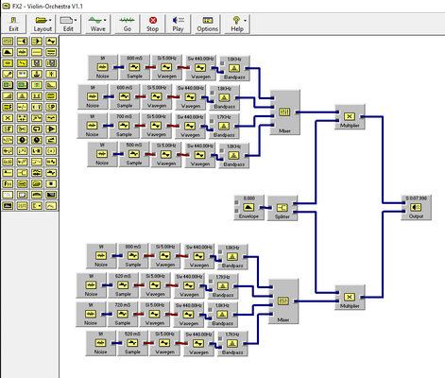The image size is (445, 378).
Task: Click the Splitter module icon
Action: click(282, 208)
